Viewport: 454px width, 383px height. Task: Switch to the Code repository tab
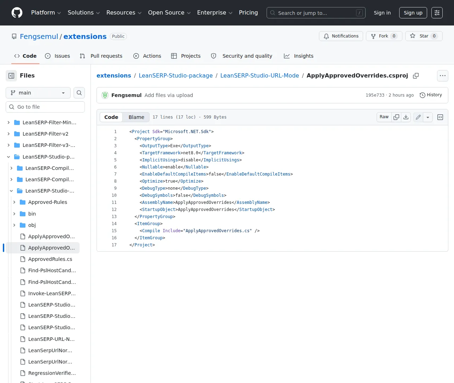click(25, 56)
